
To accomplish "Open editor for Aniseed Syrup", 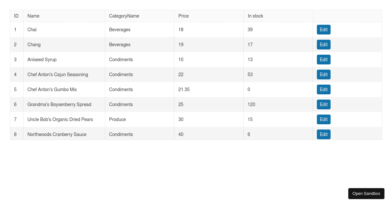I will (x=323, y=60).
